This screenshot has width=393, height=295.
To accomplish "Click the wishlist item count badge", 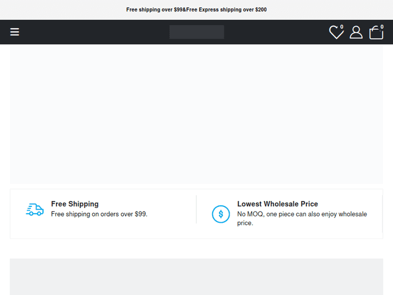I will pos(342,27).
